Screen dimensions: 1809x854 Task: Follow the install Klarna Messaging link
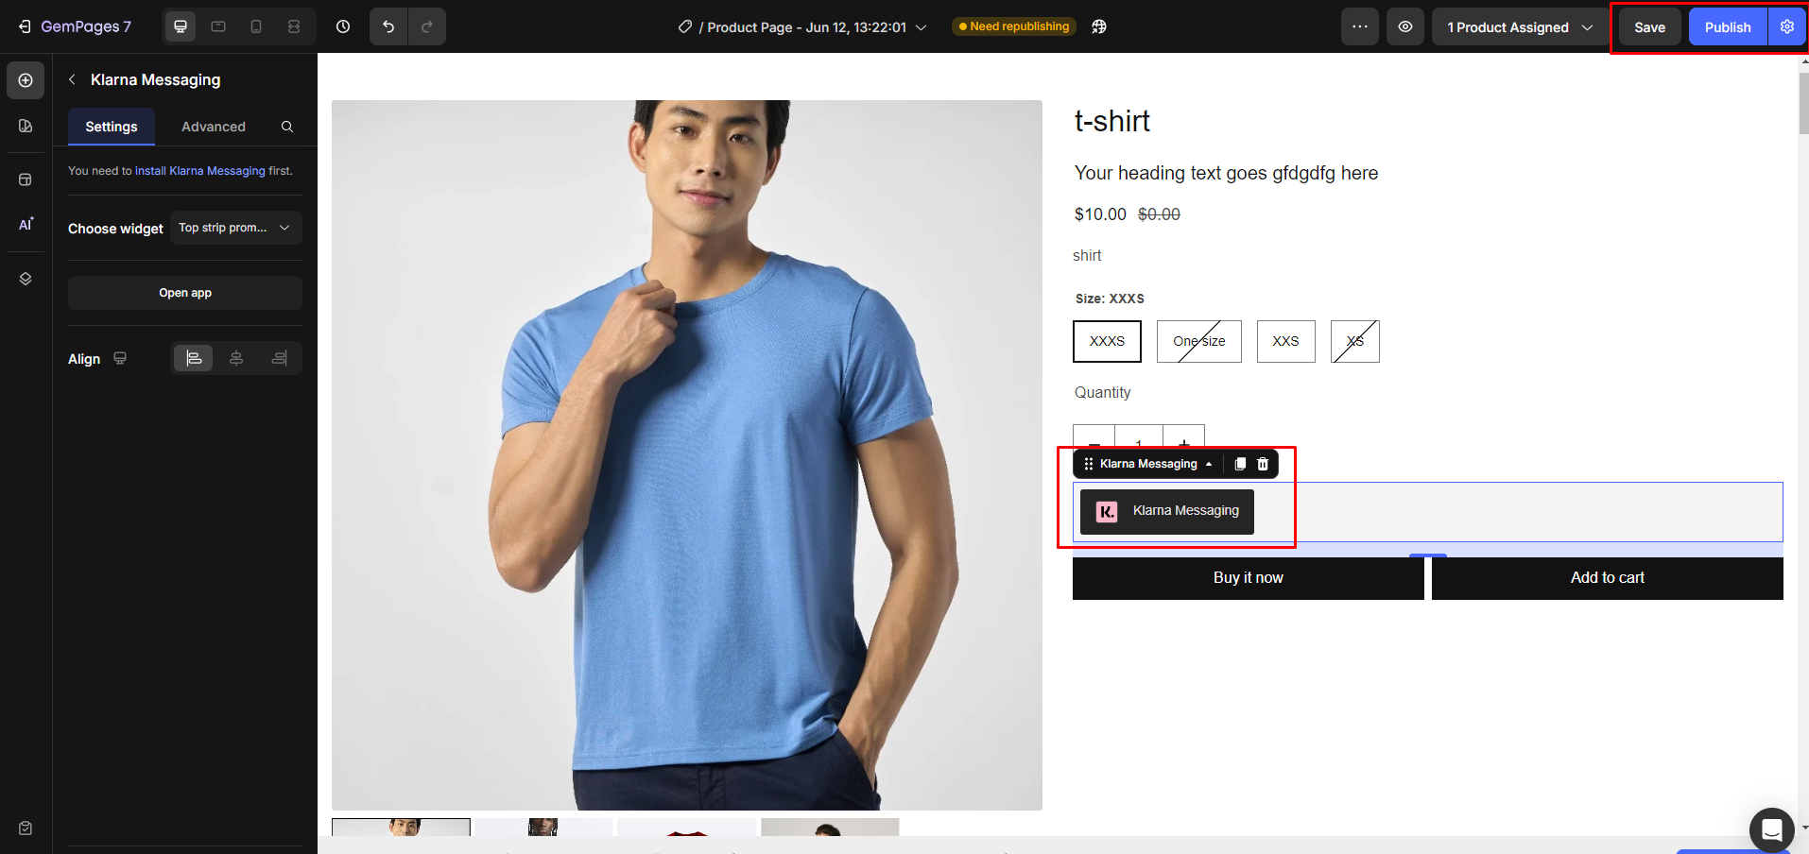click(199, 171)
